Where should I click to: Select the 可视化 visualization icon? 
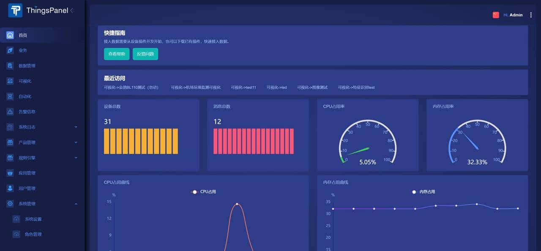pos(10,81)
